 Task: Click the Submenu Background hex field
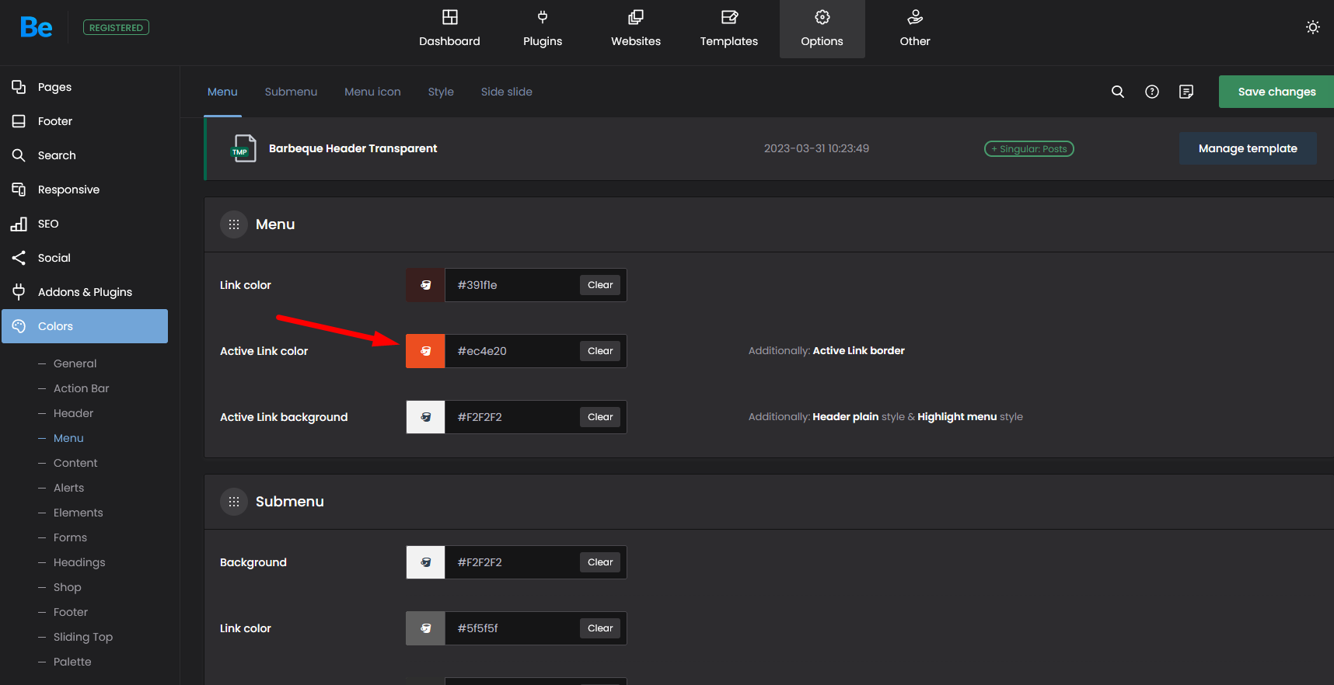[x=512, y=562]
